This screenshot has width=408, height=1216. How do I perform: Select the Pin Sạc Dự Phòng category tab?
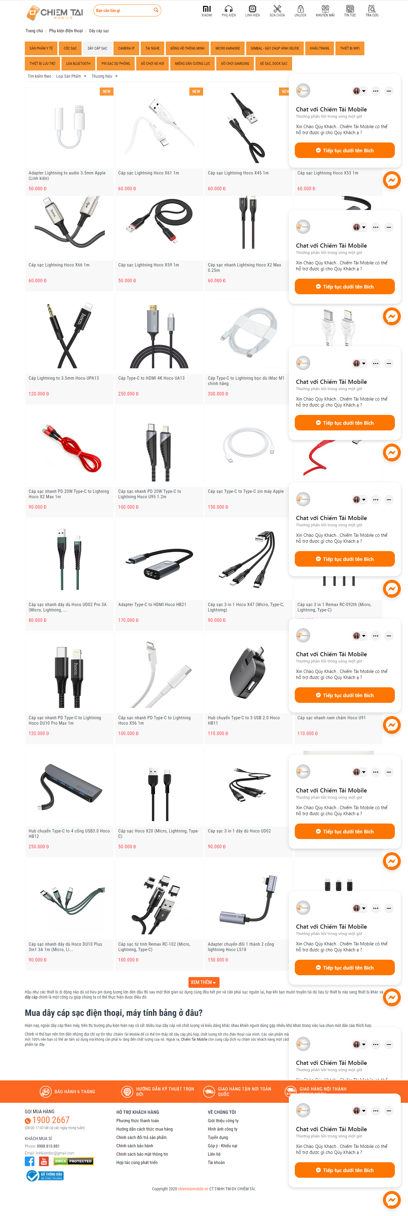pos(116,63)
